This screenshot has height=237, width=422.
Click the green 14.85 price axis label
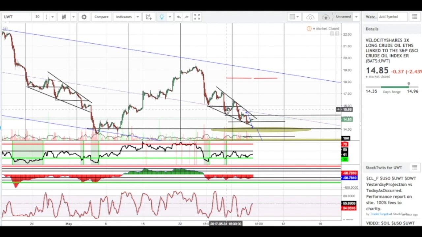pyautogui.click(x=347, y=119)
